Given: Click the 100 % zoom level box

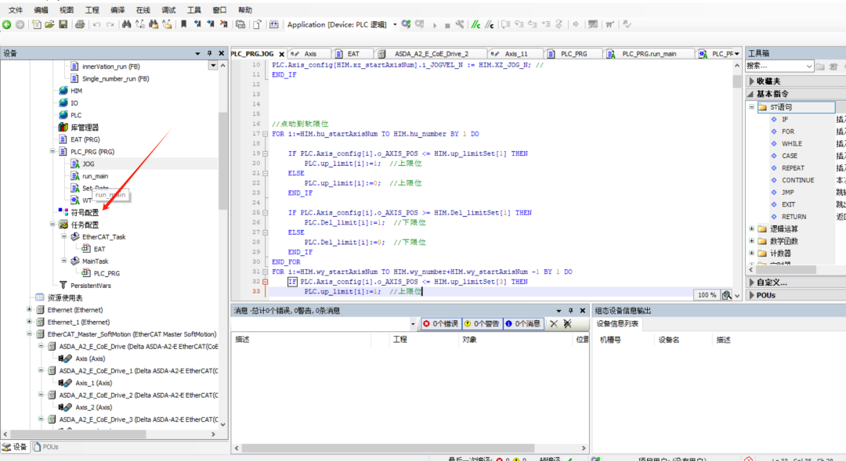Looking at the screenshot, I should [x=707, y=295].
